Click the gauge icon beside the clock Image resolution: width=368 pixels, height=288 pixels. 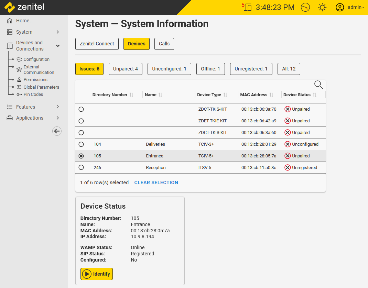coord(305,7)
